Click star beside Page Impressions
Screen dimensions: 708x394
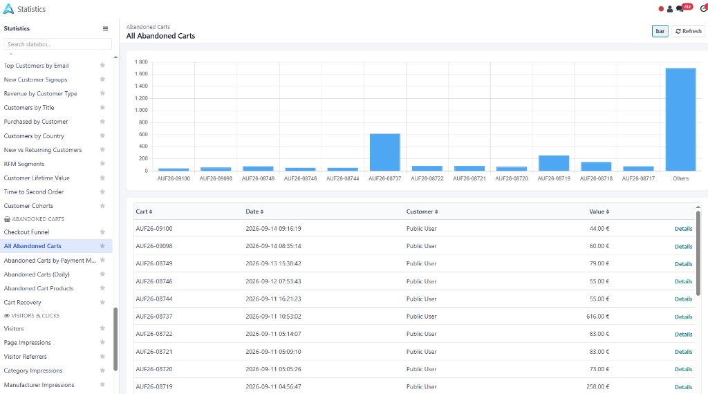coord(102,342)
